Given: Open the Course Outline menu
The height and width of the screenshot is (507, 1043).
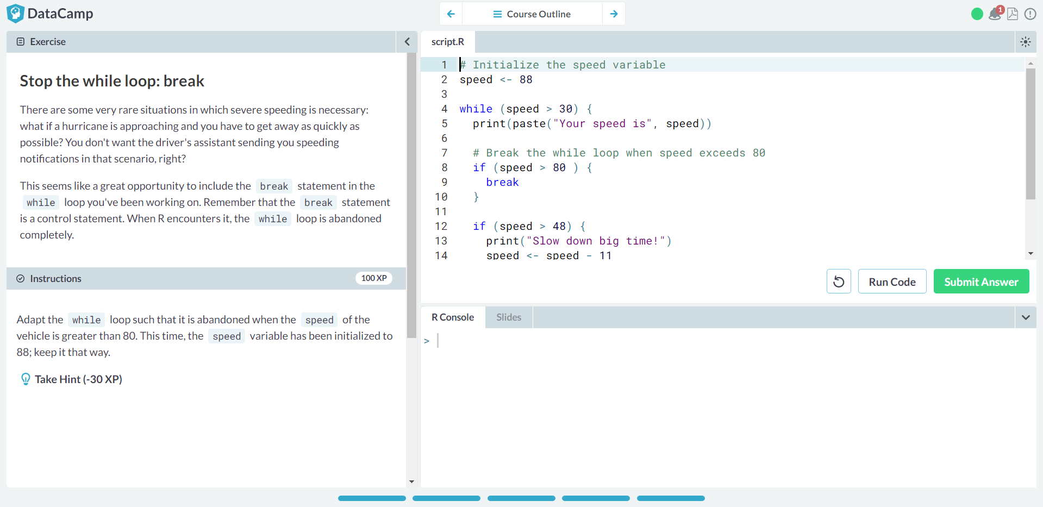Looking at the screenshot, I should pos(532,14).
